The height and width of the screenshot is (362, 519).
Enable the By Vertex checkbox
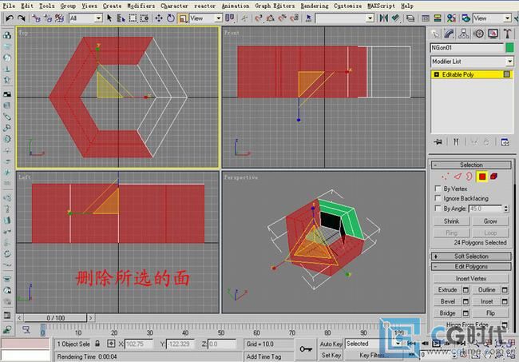pos(438,189)
